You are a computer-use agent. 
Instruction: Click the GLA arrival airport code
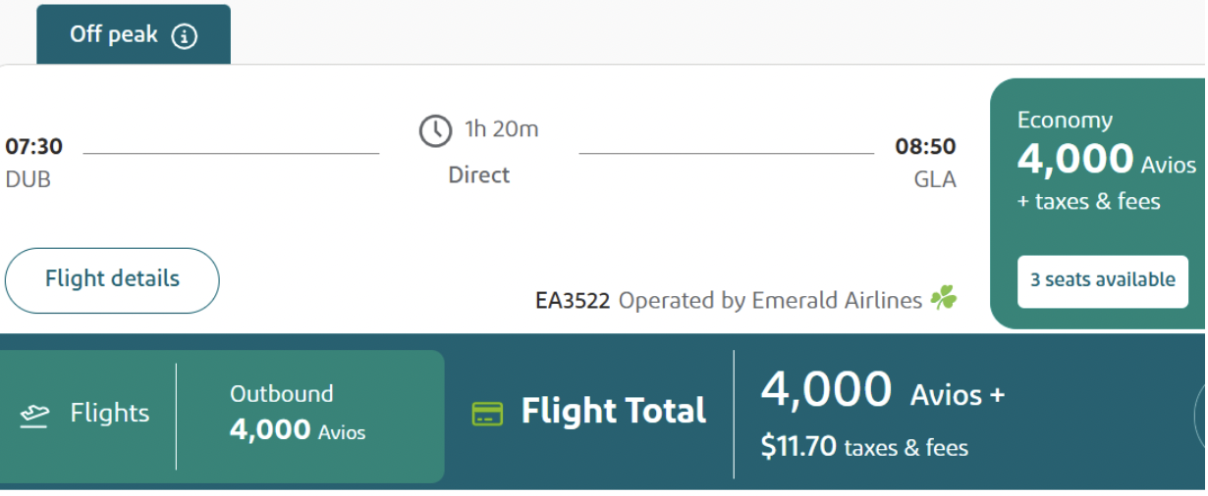pyautogui.click(x=934, y=180)
